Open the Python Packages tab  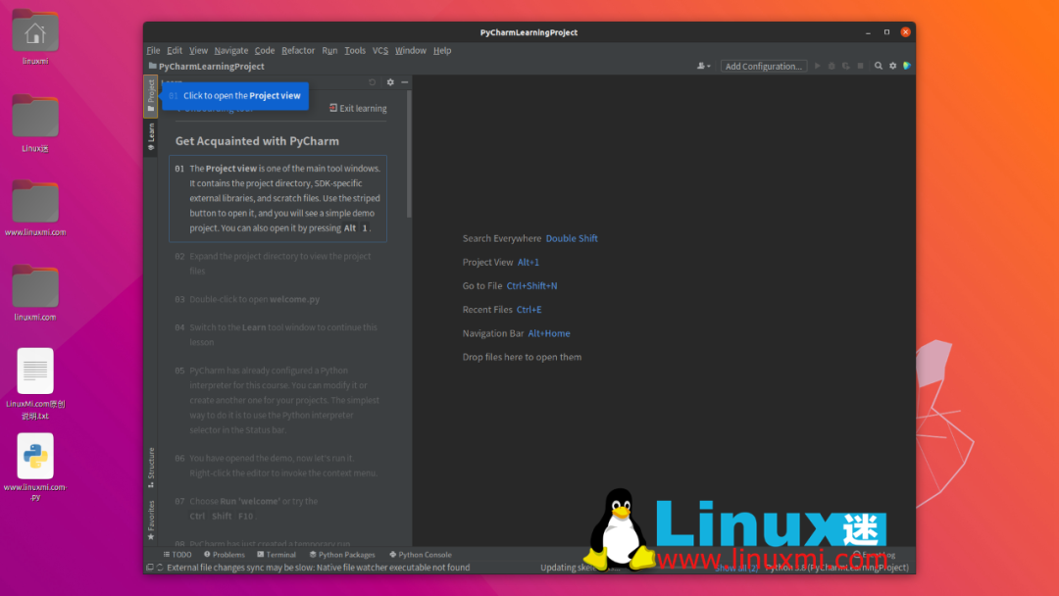point(342,555)
